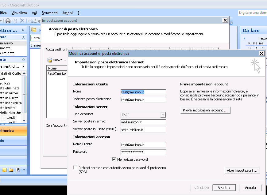Click the Annulla button

250,188
